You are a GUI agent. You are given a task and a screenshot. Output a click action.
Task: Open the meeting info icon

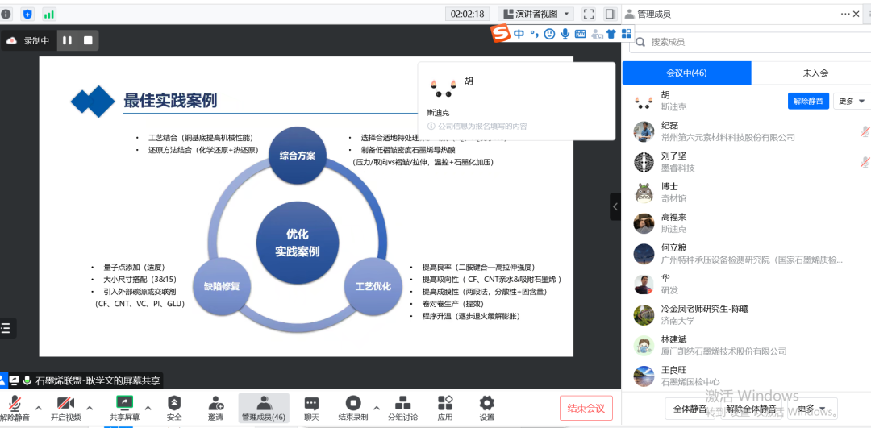pyautogui.click(x=6, y=14)
